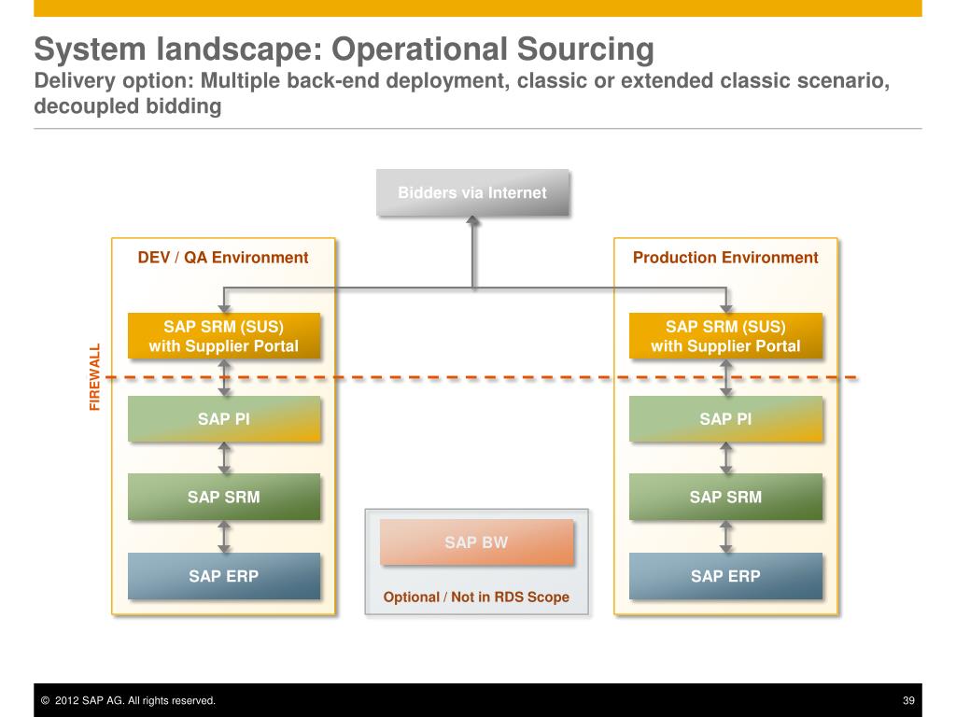Click SAP ERP box in DEV / QA Environment

click(224, 576)
